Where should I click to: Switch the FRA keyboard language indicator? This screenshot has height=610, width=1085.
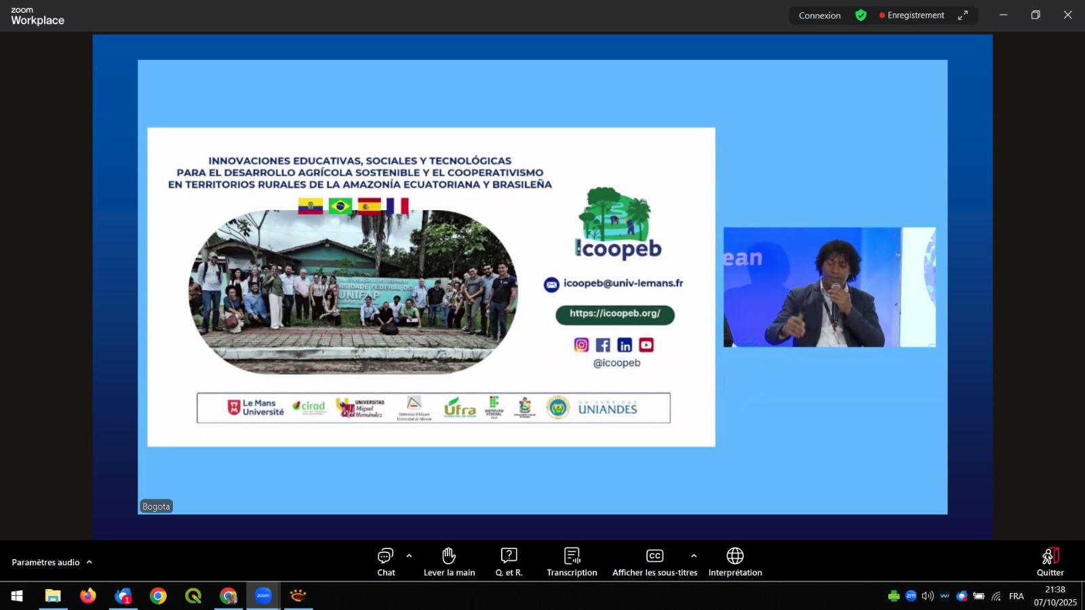pos(1016,596)
